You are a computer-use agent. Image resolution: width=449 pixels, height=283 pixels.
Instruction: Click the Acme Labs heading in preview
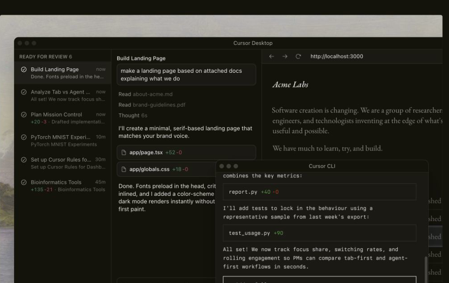point(291,84)
